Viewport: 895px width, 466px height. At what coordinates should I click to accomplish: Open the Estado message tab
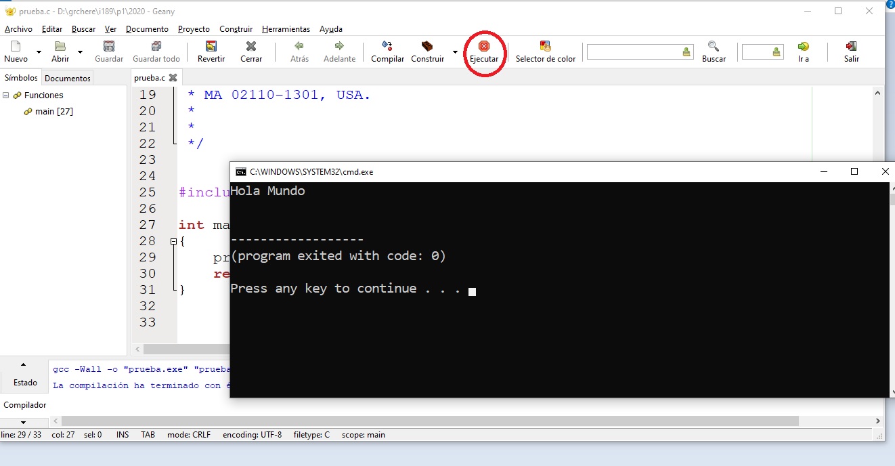click(25, 383)
